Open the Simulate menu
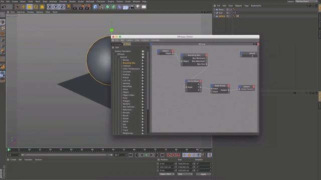The width and height of the screenshot is (321, 180). 63,1
